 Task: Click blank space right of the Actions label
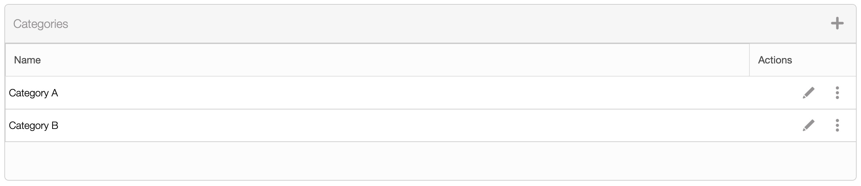tap(826, 60)
